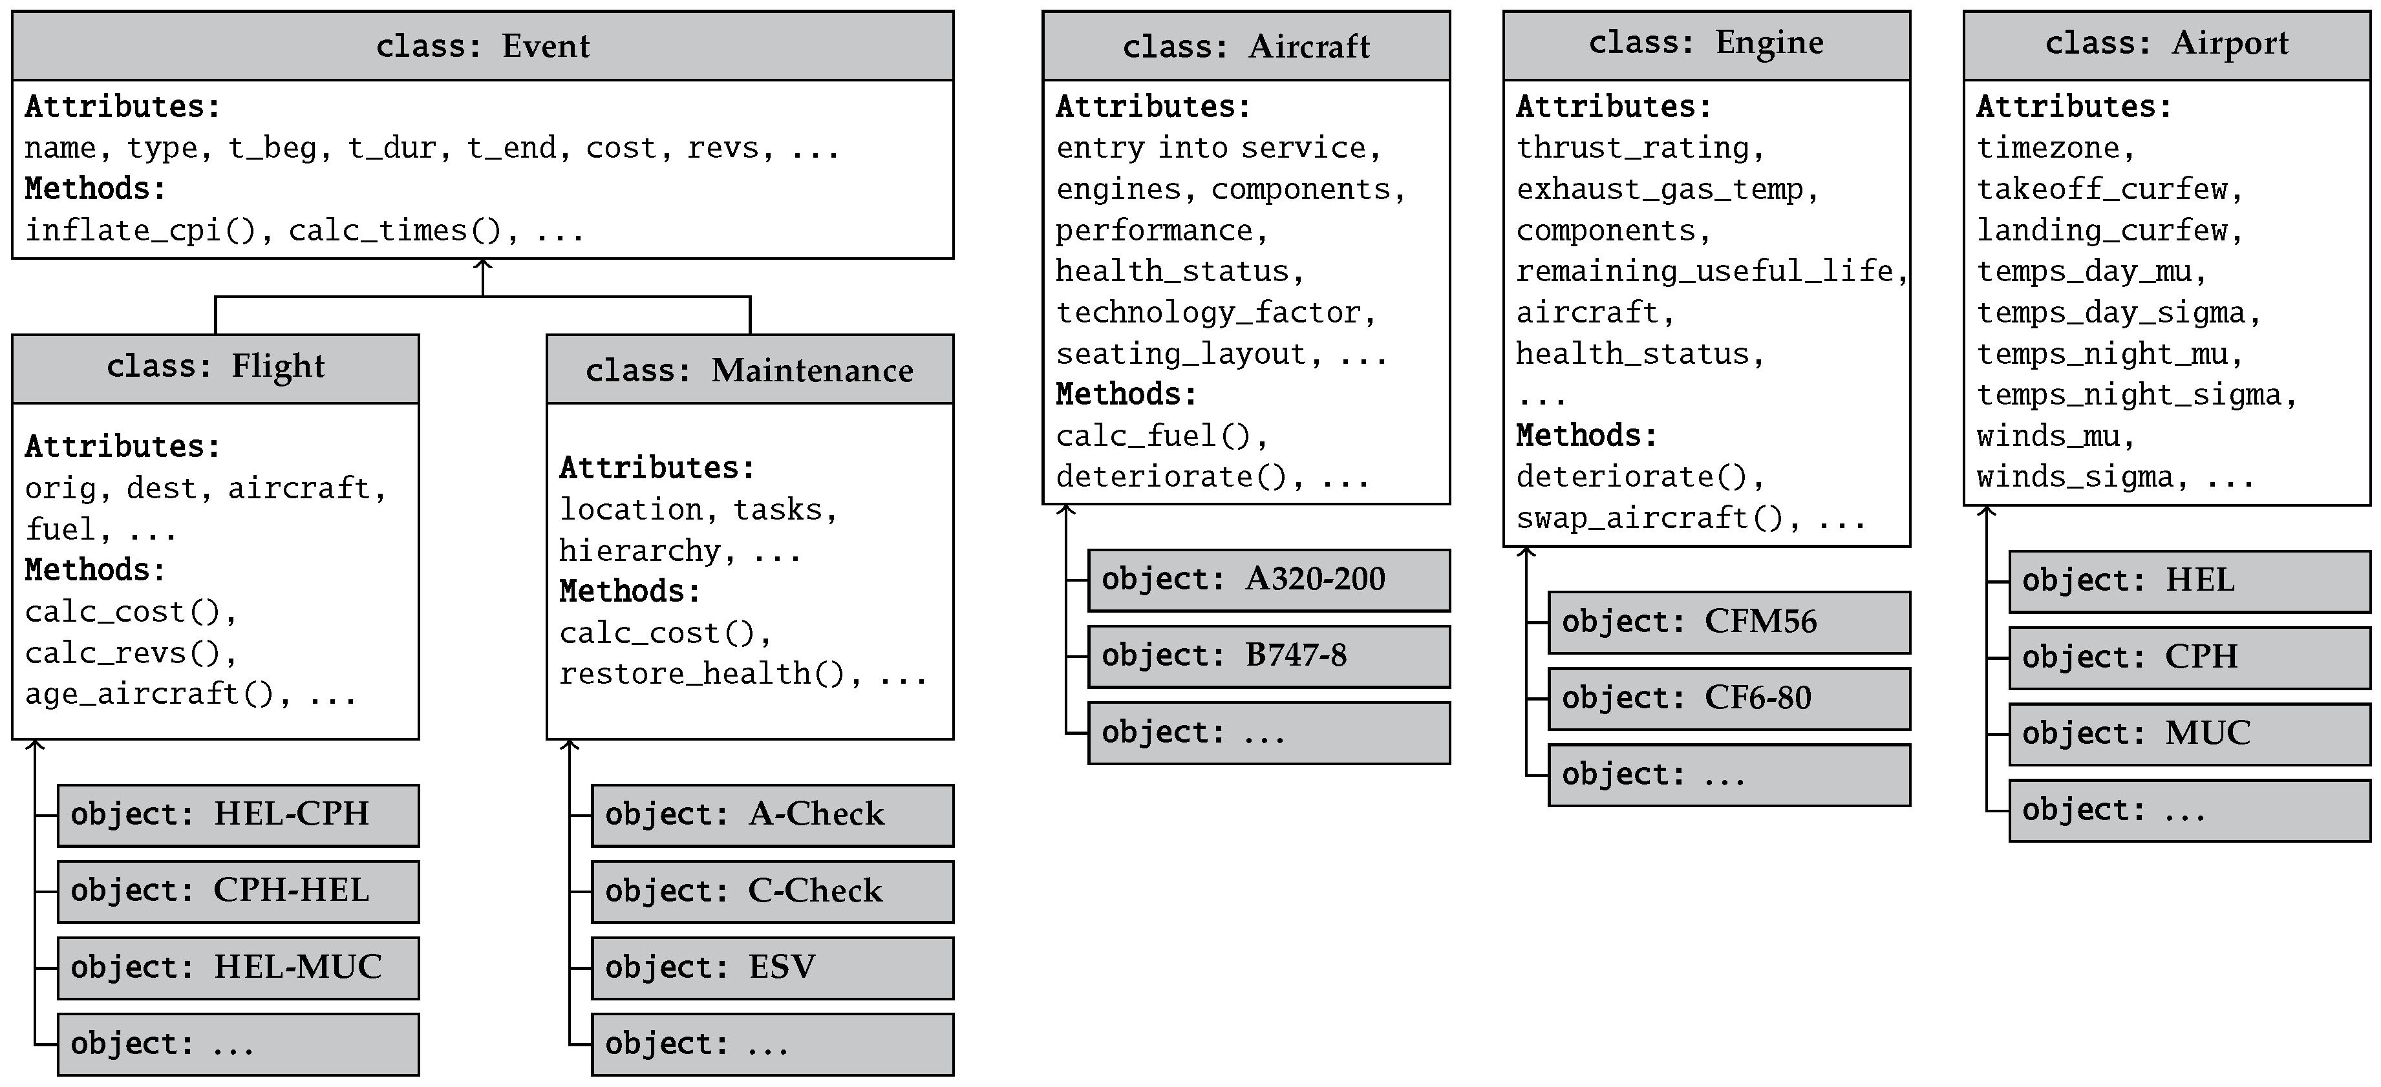
Task: Click the A320-200 aircraft object
Action: point(1269,580)
